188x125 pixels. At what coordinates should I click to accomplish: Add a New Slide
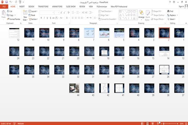pyautogui.click(x=25, y=15)
